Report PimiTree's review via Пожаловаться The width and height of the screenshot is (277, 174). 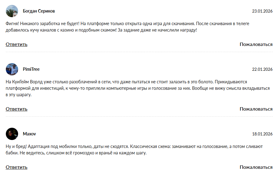pos(256,109)
